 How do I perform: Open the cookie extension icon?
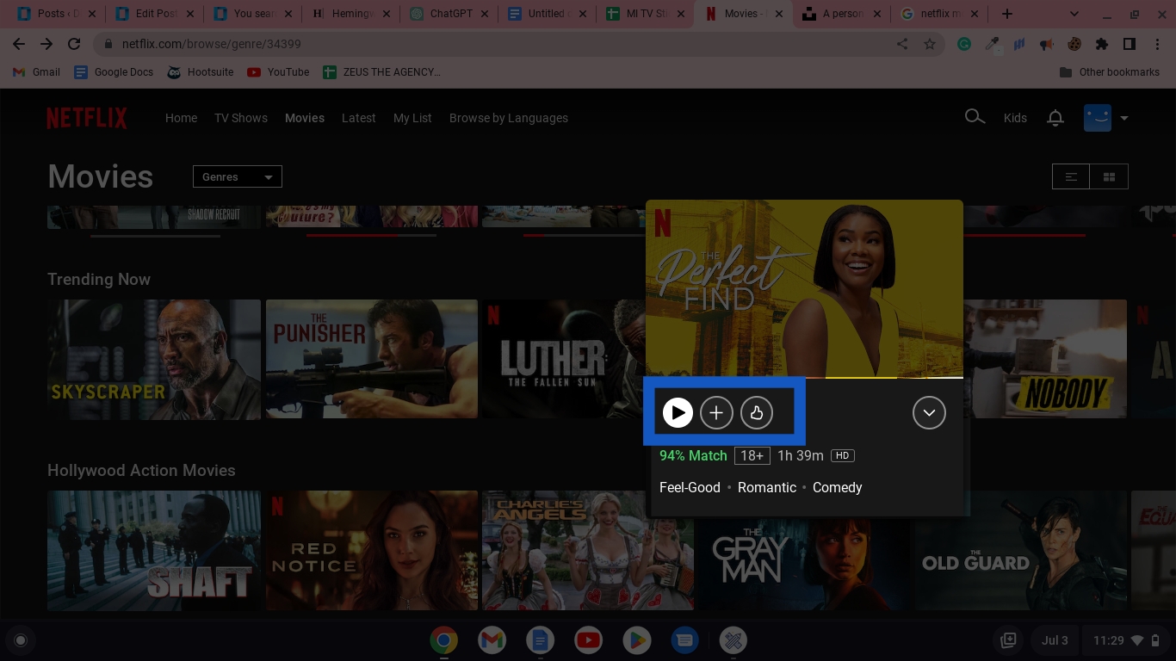click(x=1074, y=44)
